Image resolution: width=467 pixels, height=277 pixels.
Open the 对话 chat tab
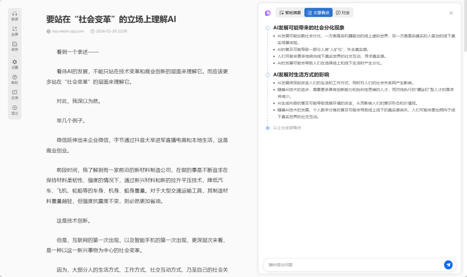343,13
